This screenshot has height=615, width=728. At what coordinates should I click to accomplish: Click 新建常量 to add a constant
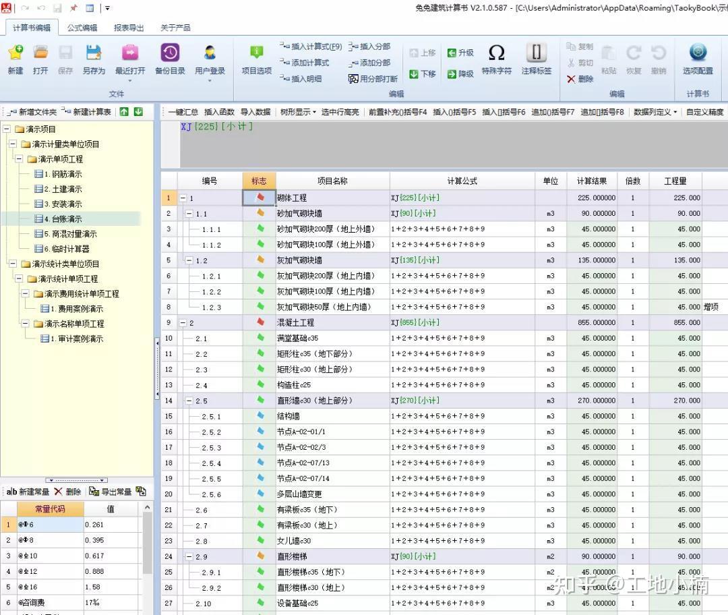[28, 492]
